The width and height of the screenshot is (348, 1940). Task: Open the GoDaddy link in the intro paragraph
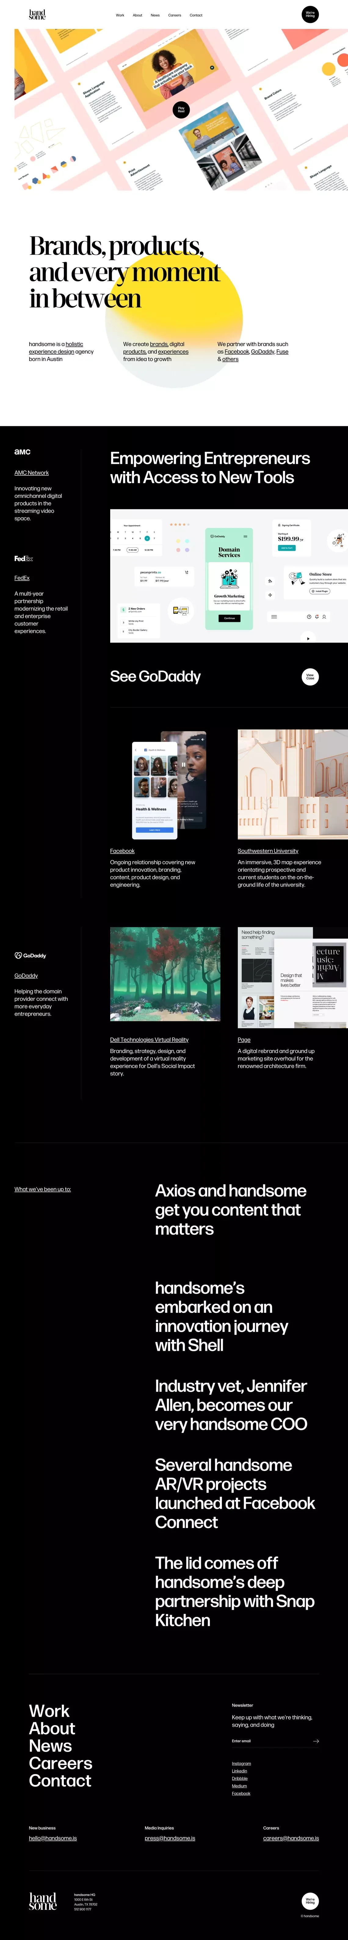click(262, 352)
